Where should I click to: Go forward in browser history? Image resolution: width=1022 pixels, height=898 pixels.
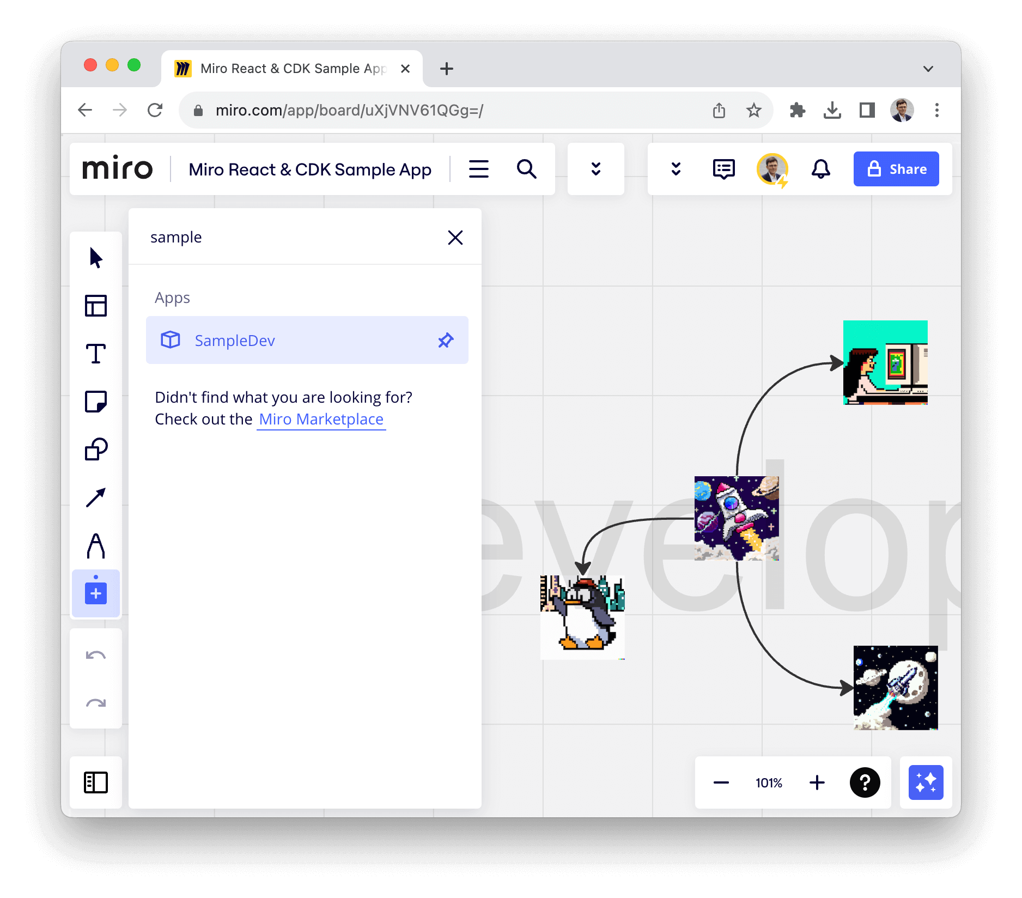[120, 110]
